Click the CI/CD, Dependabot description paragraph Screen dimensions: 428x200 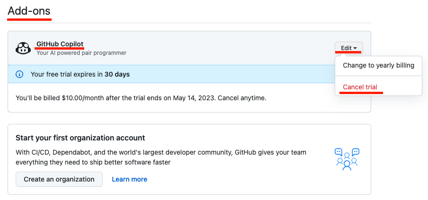tap(161, 157)
